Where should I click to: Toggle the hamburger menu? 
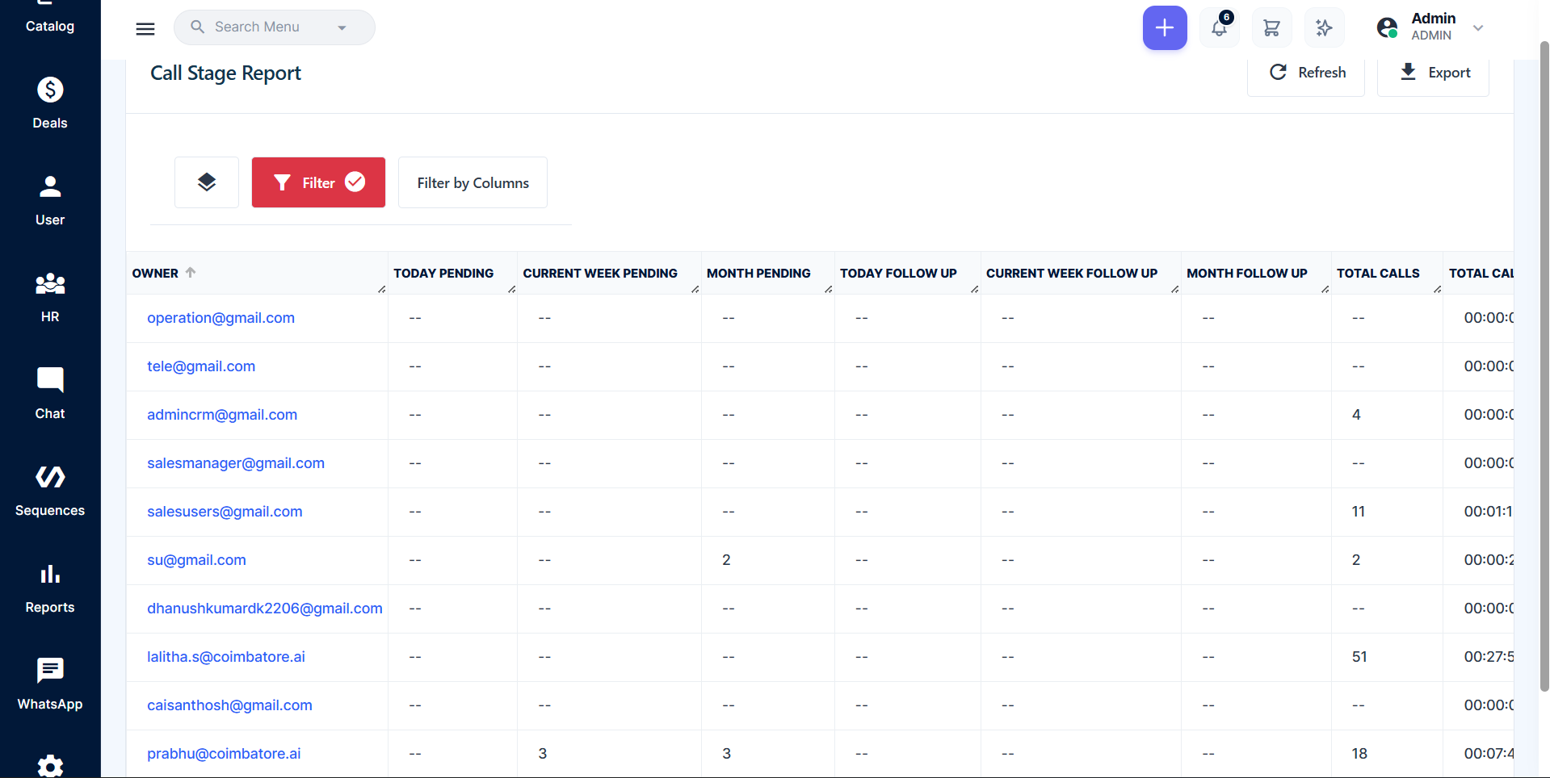[145, 28]
